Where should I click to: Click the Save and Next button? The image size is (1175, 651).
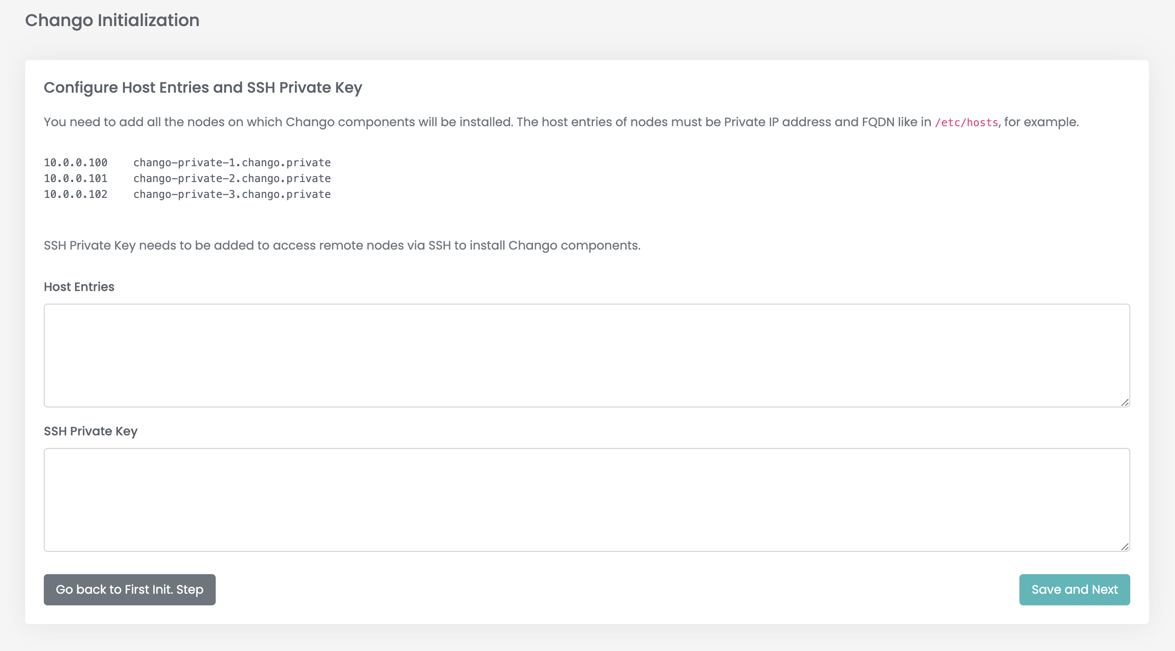coord(1074,590)
